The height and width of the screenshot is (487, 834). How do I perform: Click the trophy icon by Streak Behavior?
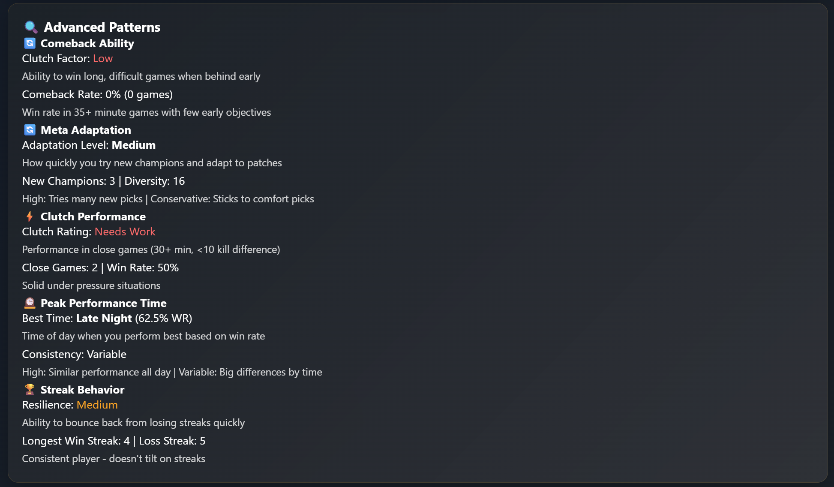(30, 390)
